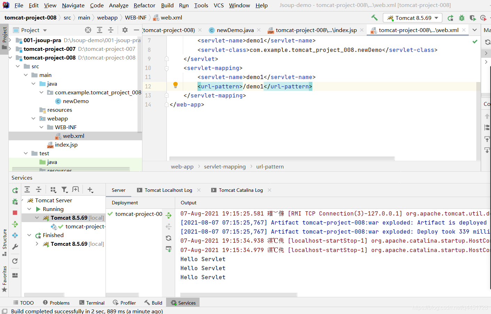Screen dimensions: 491x314
Task: Rerun Tomcat from the top toolbar
Action: coord(450,18)
